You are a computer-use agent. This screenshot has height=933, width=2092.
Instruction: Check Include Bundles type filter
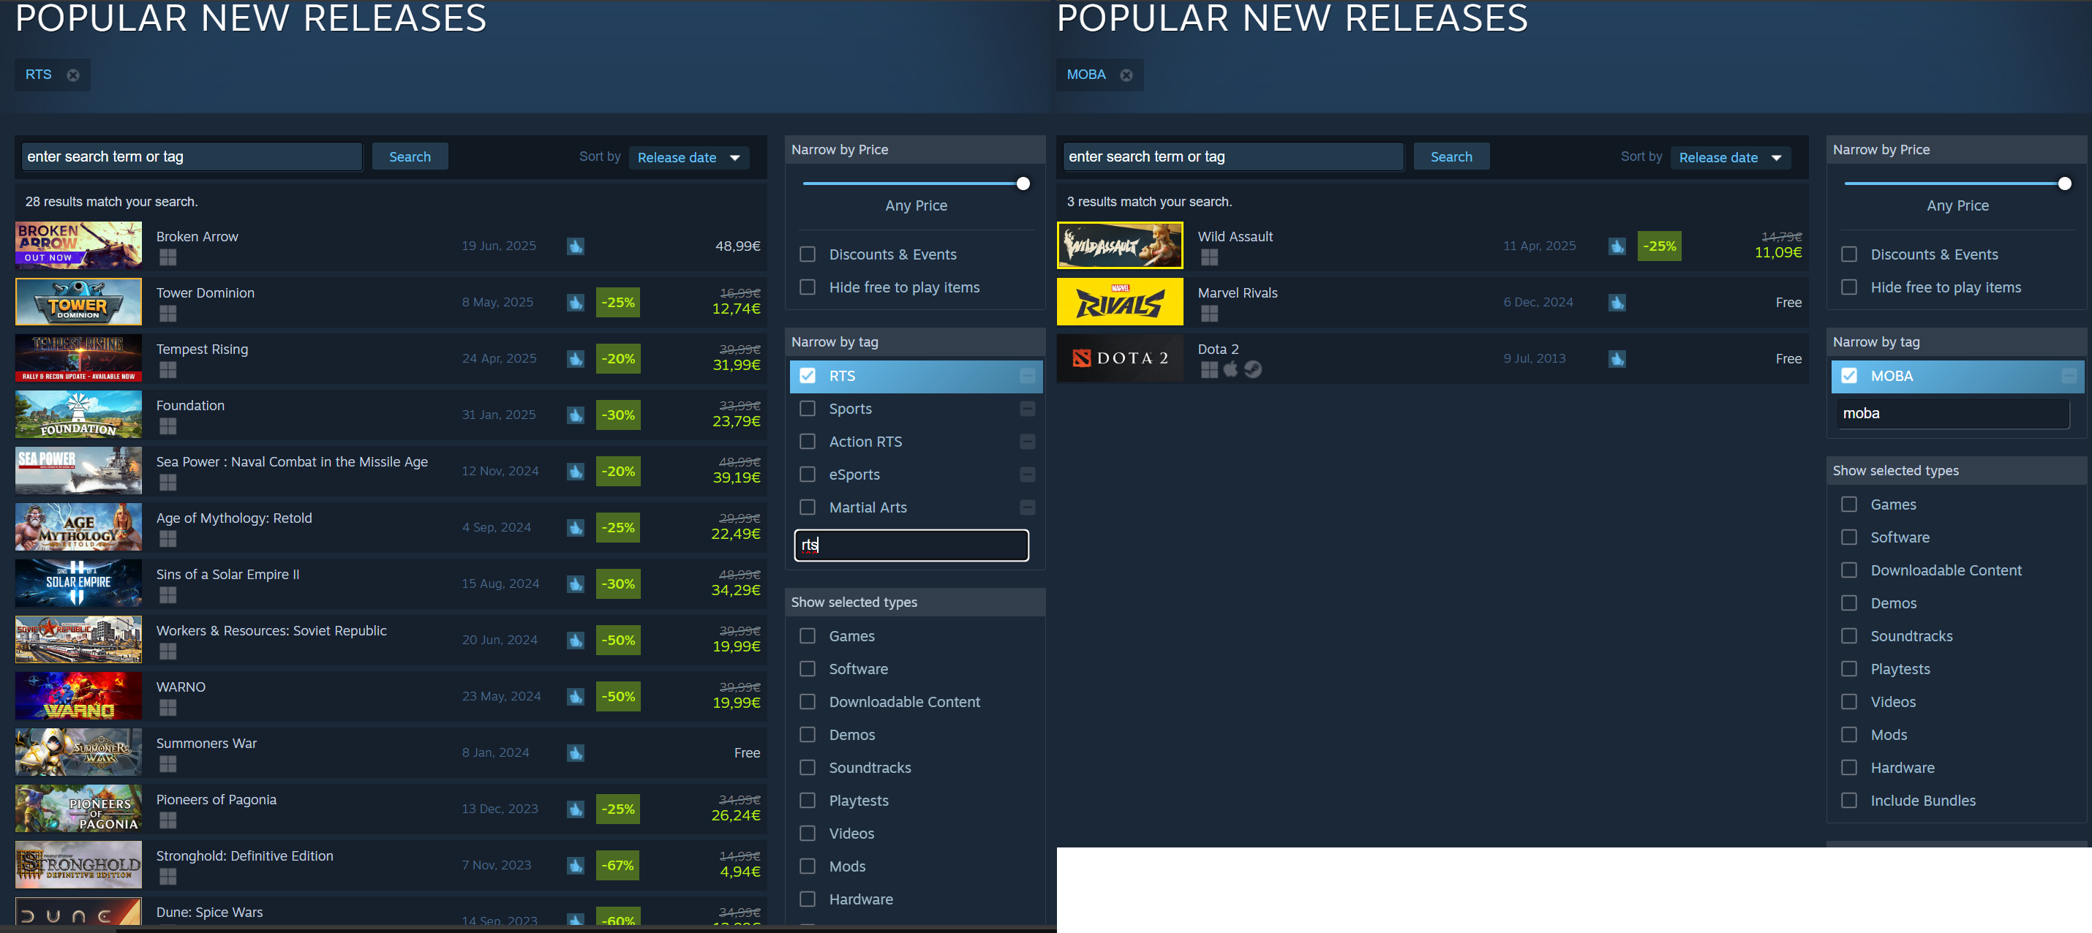coord(1848,801)
